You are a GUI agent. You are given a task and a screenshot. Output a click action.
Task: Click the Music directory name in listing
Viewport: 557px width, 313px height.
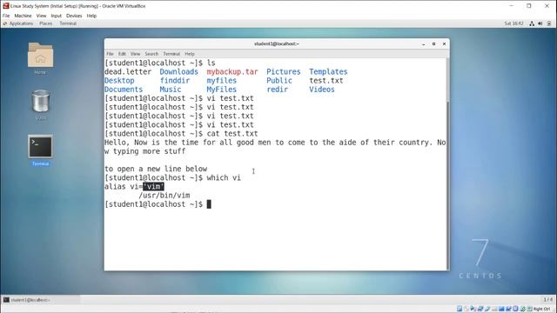tap(171, 90)
